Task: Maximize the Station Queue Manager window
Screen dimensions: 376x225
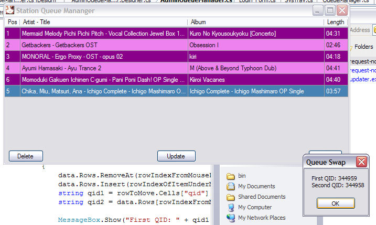Action: click(x=330, y=10)
